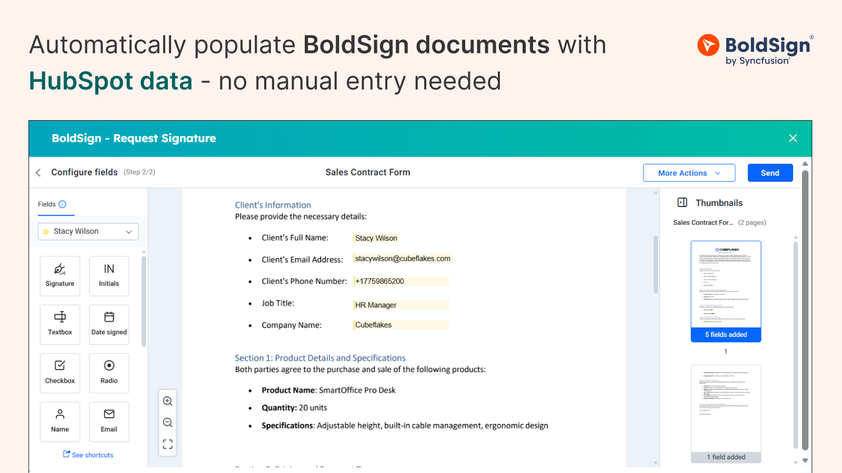Collapse Configure fields with the back chevron
842x473 pixels.
(x=38, y=172)
